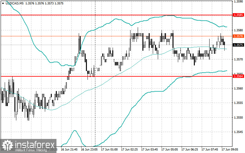245x153 pixels.
Task: Select the 16 Jun 21:45 time label
Action: coord(69,150)
